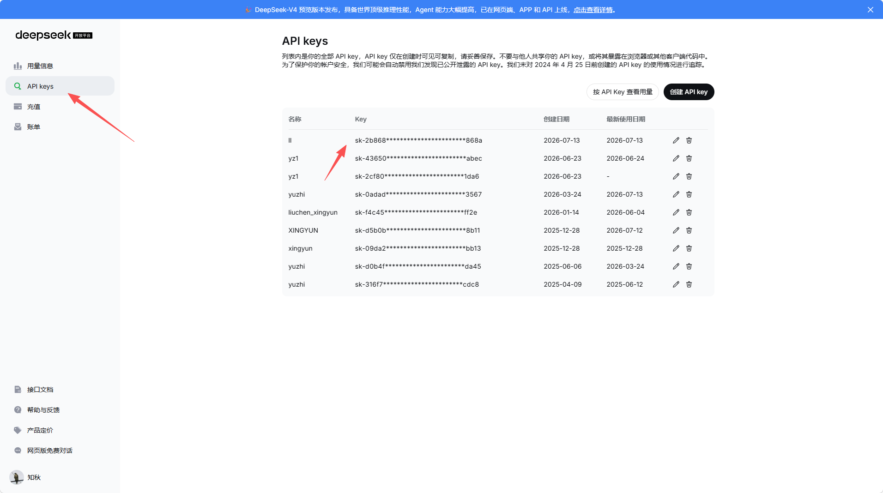Delete the key ending in 8b11
883x493 pixels.
tap(689, 230)
